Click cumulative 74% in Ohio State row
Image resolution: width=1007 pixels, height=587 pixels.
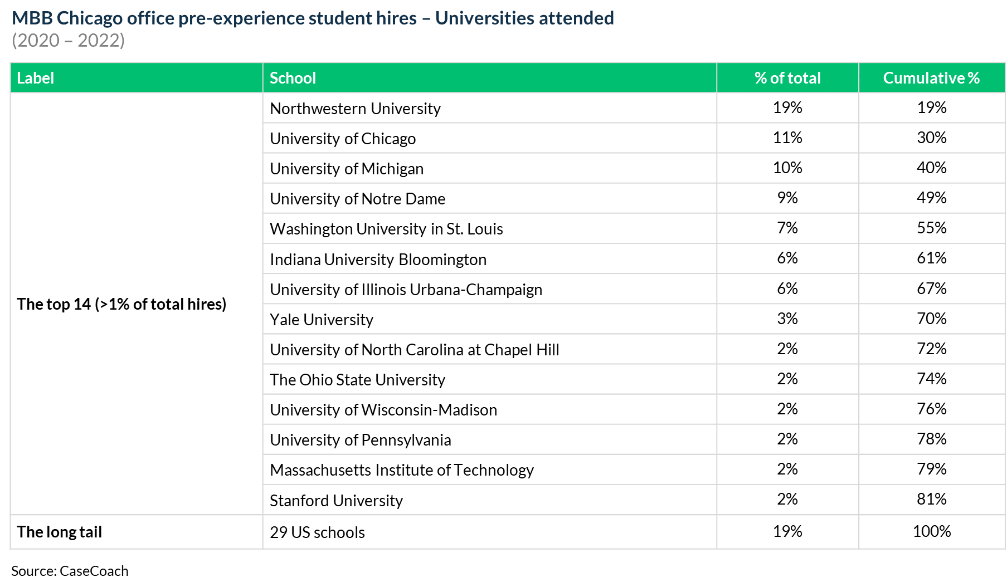pyautogui.click(x=932, y=379)
